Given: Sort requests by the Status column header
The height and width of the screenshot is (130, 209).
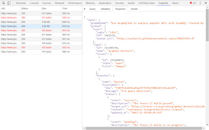Looking at the screenshot, I should [x=25, y=8].
